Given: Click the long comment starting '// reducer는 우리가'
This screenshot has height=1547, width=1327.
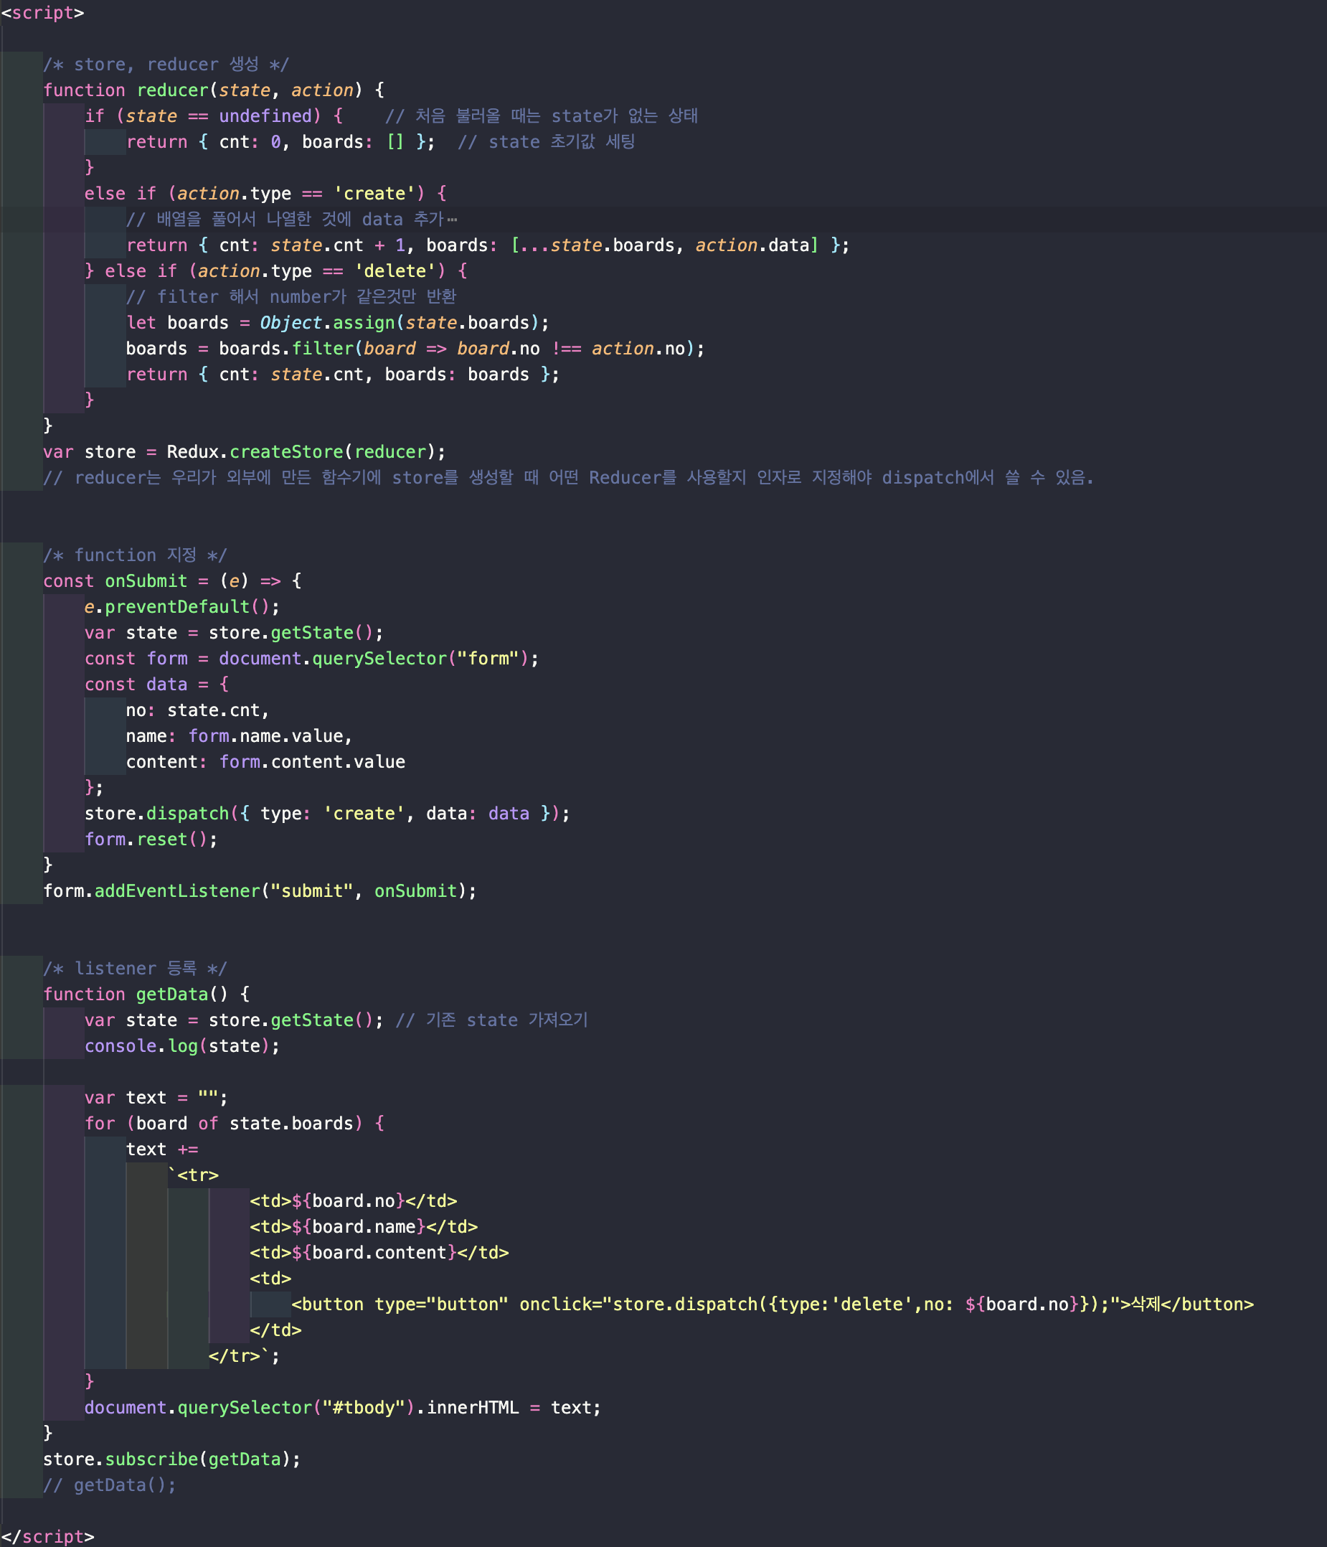Looking at the screenshot, I should click(x=569, y=478).
